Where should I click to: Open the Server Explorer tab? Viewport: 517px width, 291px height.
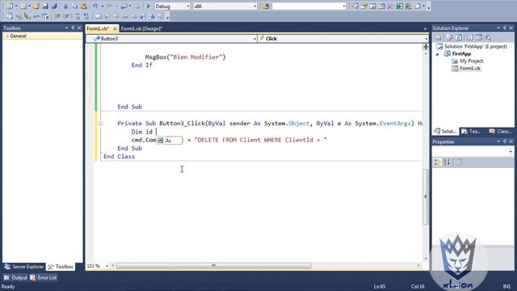tap(24, 267)
